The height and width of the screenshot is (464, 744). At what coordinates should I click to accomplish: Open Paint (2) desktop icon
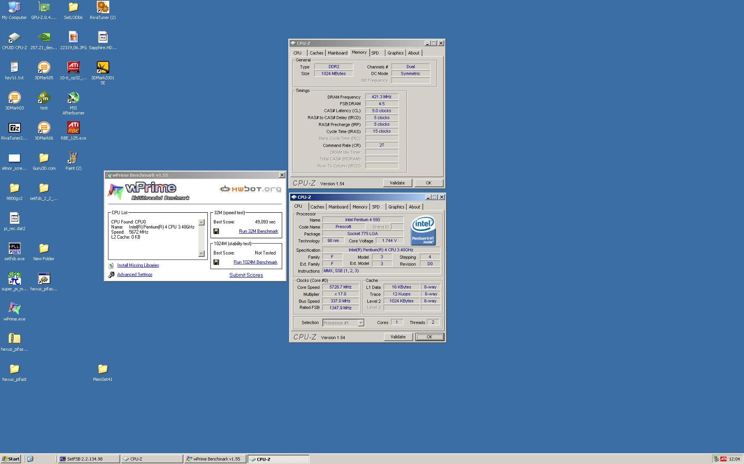click(73, 158)
